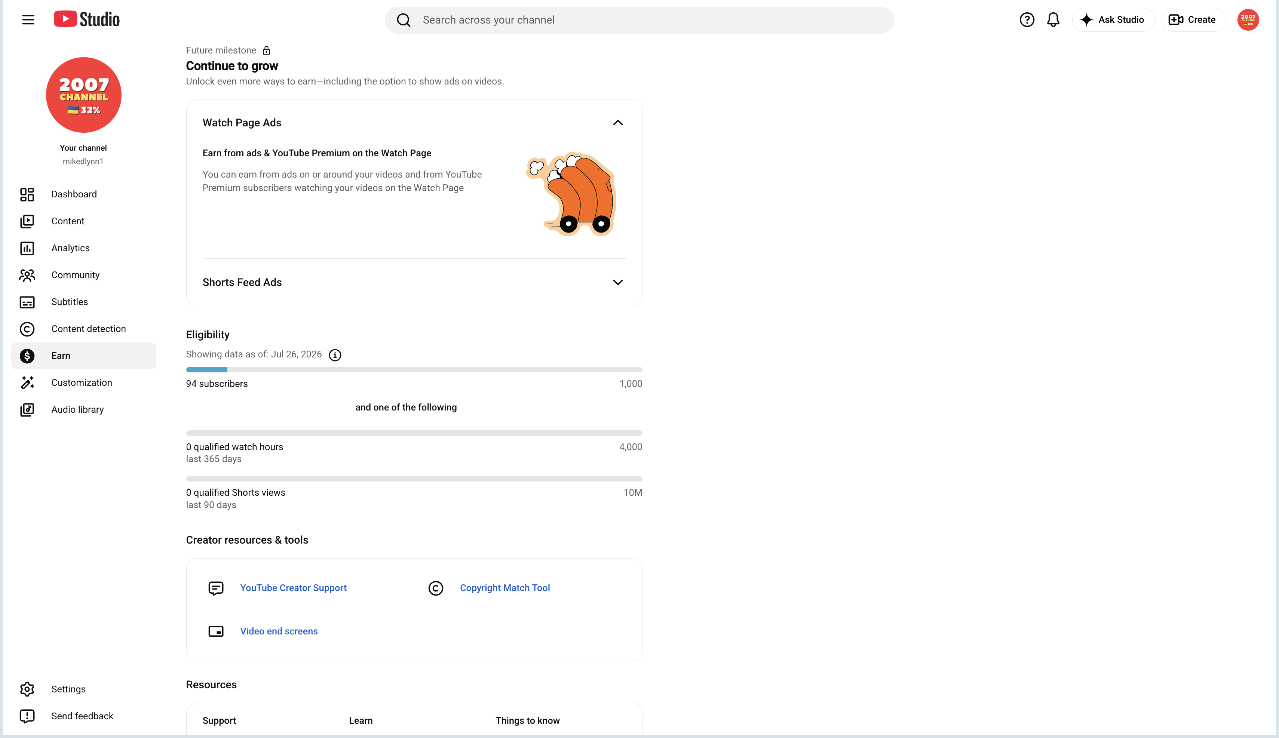The image size is (1279, 738).
Task: Click the search magnifier icon
Action: pos(404,20)
